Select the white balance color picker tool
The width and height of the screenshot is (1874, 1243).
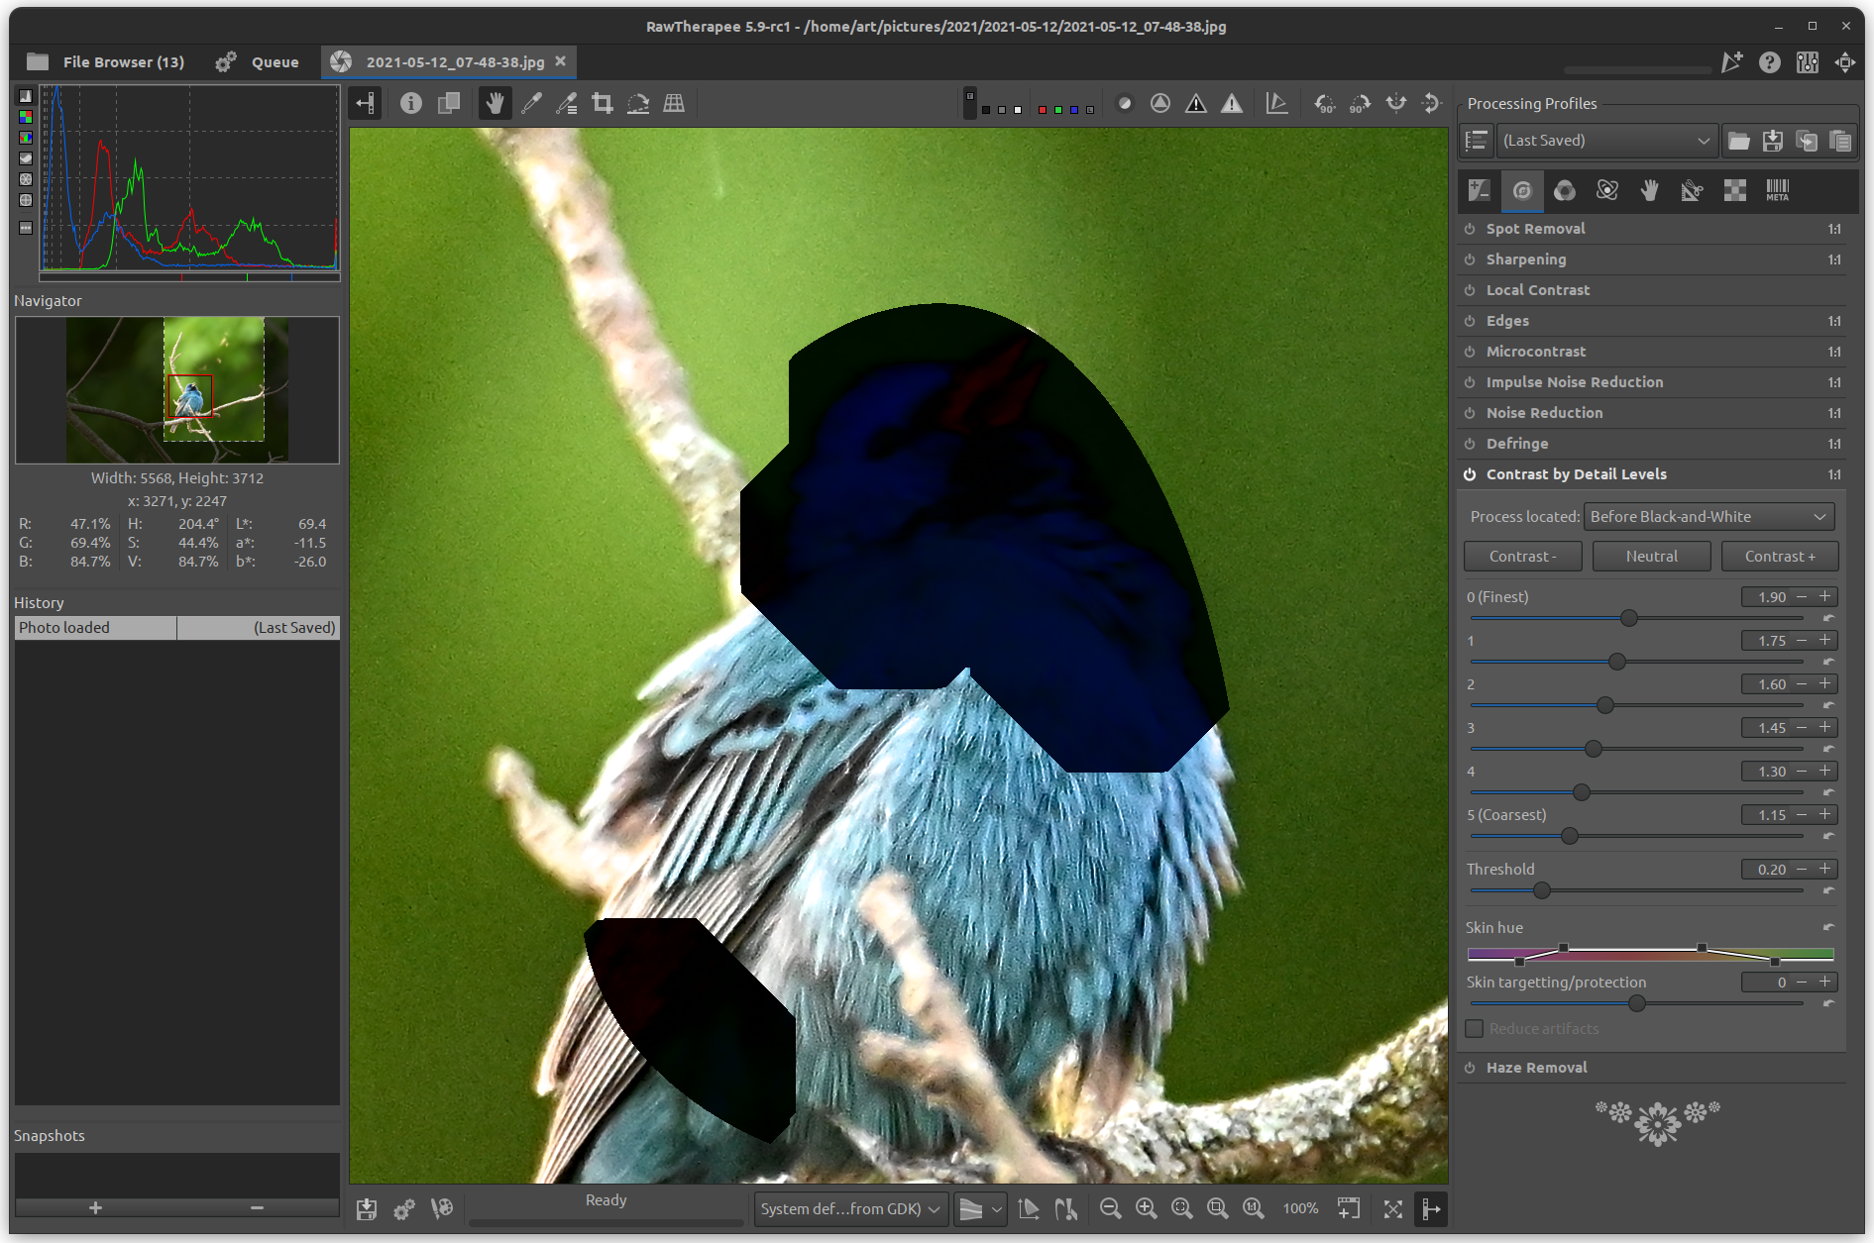tap(531, 103)
